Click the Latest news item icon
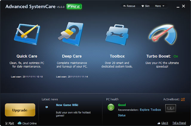 47,107
